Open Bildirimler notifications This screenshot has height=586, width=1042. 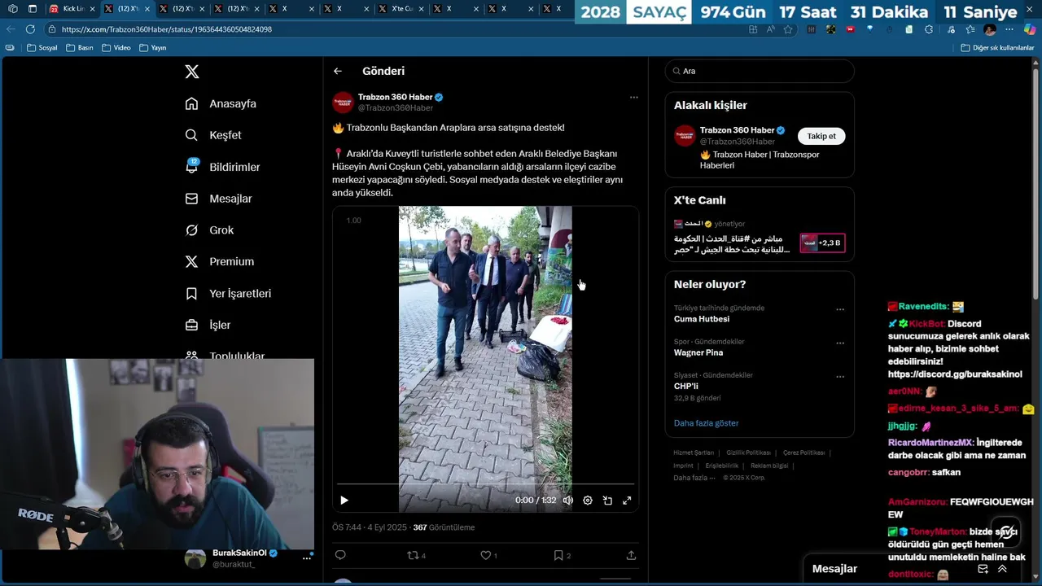pyautogui.click(x=222, y=167)
